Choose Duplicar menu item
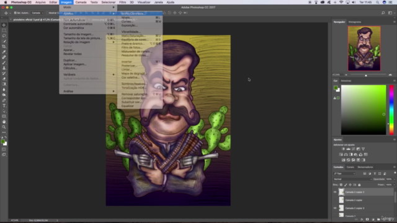 pyautogui.click(x=88, y=60)
